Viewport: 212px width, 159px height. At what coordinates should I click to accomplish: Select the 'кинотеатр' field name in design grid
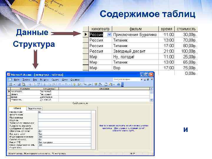16,92
